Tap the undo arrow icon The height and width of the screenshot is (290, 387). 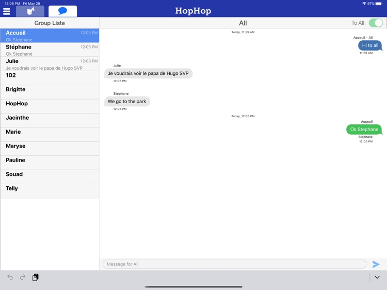point(10,277)
